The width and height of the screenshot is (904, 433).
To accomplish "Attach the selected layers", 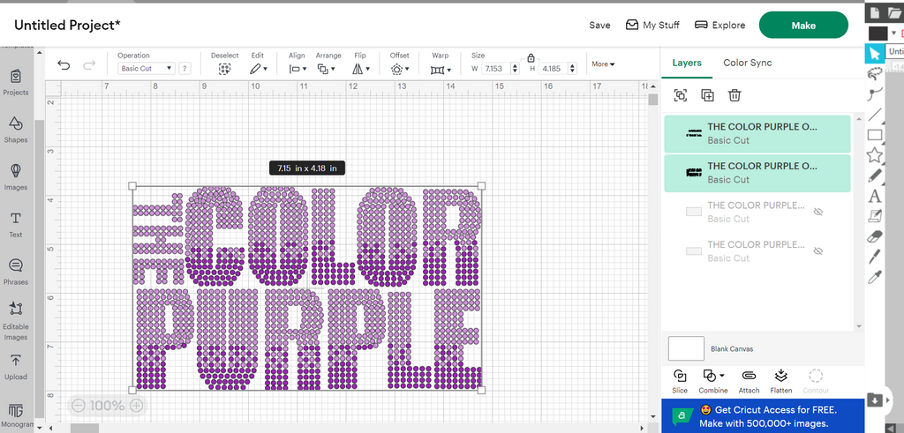I will 749,381.
